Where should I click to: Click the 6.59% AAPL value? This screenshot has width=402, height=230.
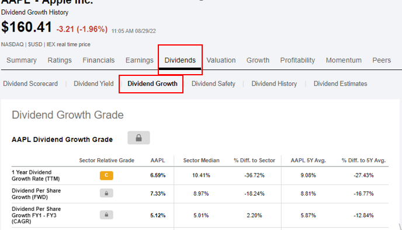158,176
